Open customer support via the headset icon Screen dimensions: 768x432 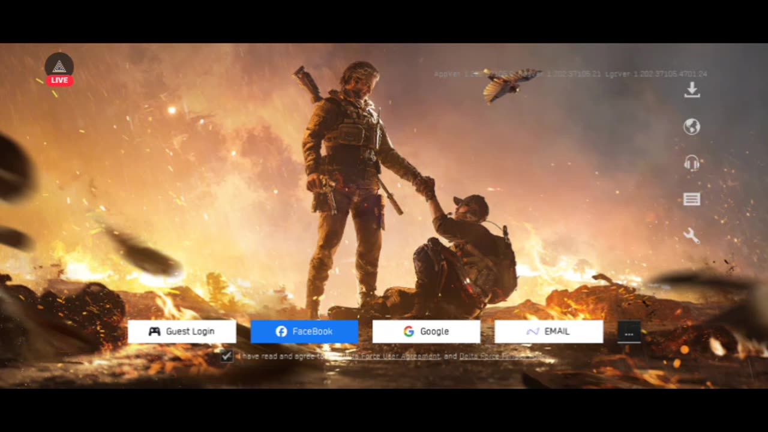692,163
